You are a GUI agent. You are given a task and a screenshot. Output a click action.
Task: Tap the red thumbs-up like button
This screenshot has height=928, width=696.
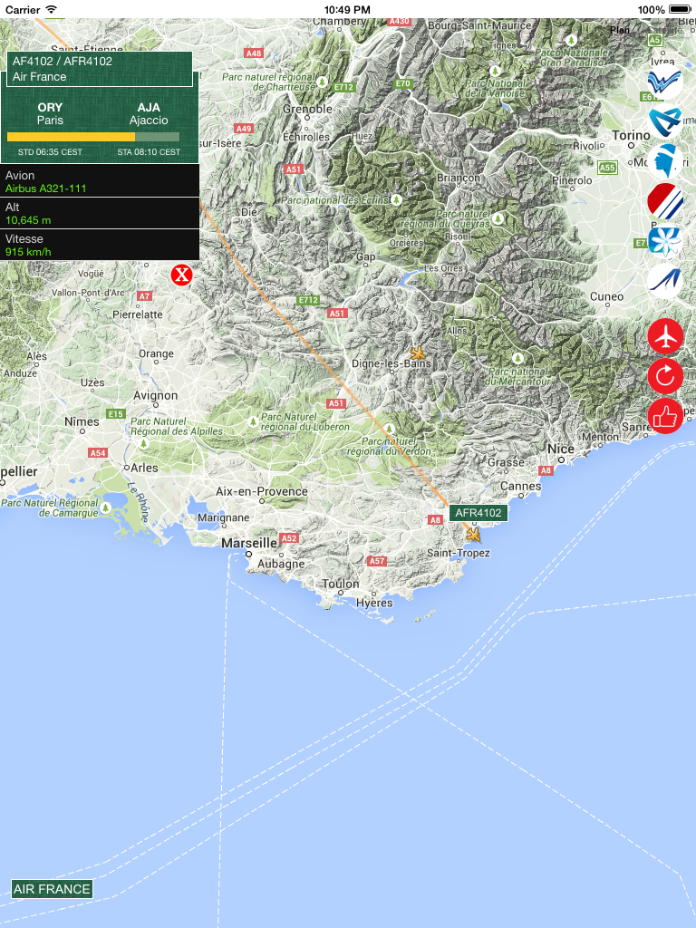(665, 416)
